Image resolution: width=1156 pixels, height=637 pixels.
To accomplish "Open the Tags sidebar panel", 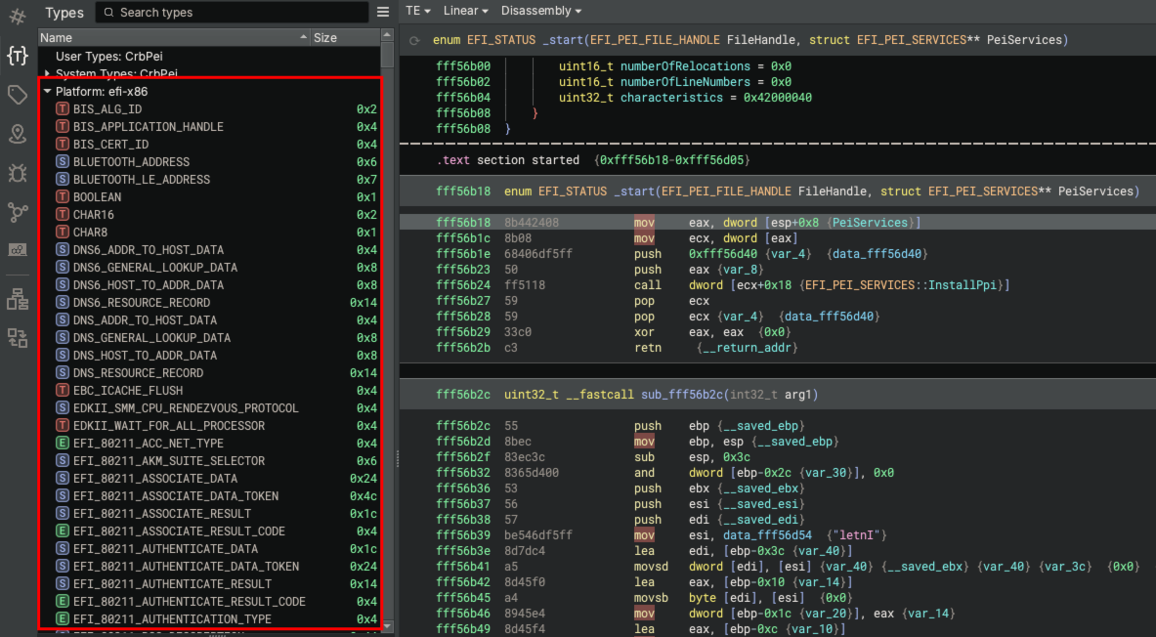I will 16,95.
